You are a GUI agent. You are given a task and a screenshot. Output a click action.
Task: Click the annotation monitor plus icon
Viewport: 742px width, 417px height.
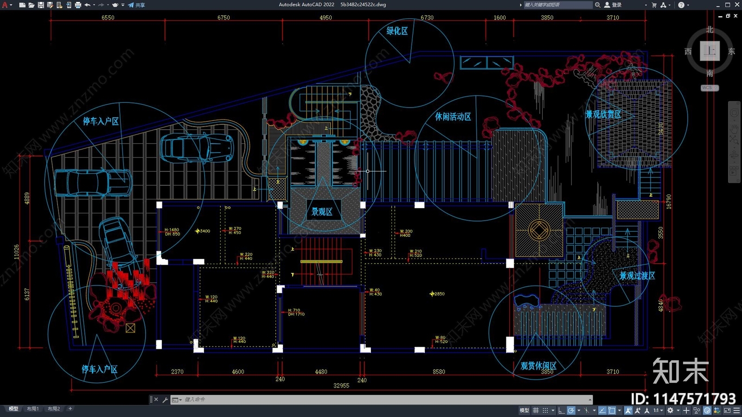click(x=686, y=411)
